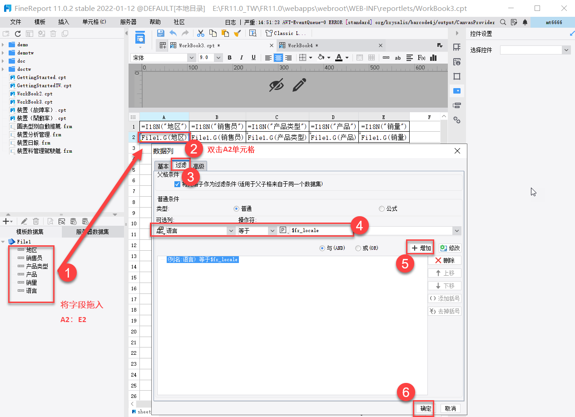575x417 pixels.
Task: Click the Format Painter brush icon
Action: pyautogui.click(x=237, y=33)
